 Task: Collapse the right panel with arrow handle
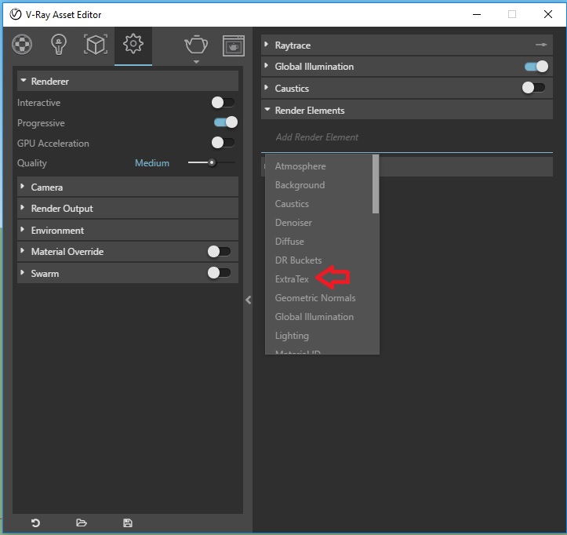(x=248, y=300)
